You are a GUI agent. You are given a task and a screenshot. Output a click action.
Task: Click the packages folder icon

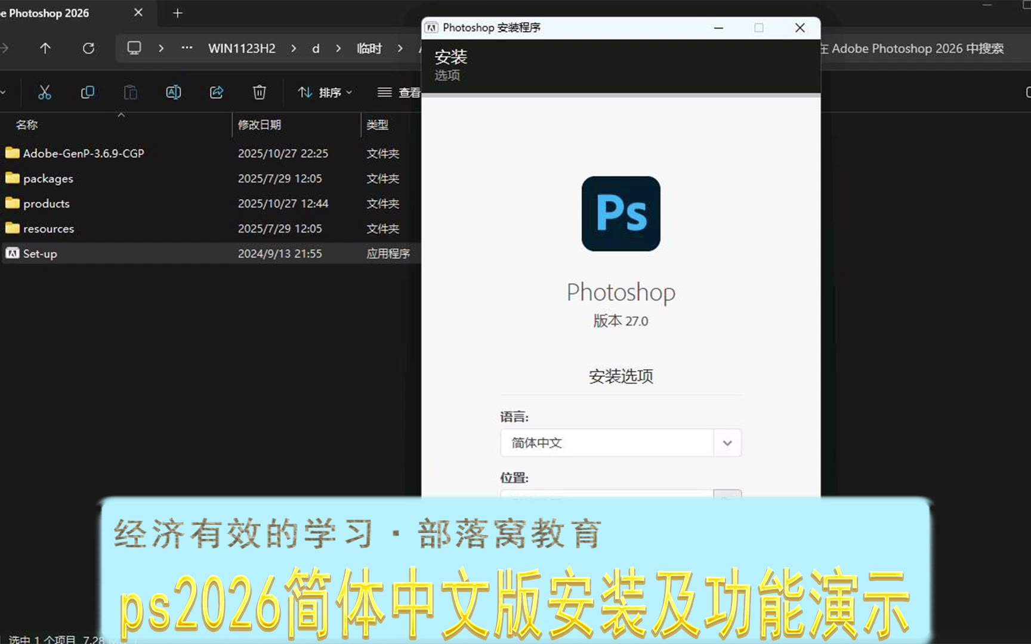point(13,178)
